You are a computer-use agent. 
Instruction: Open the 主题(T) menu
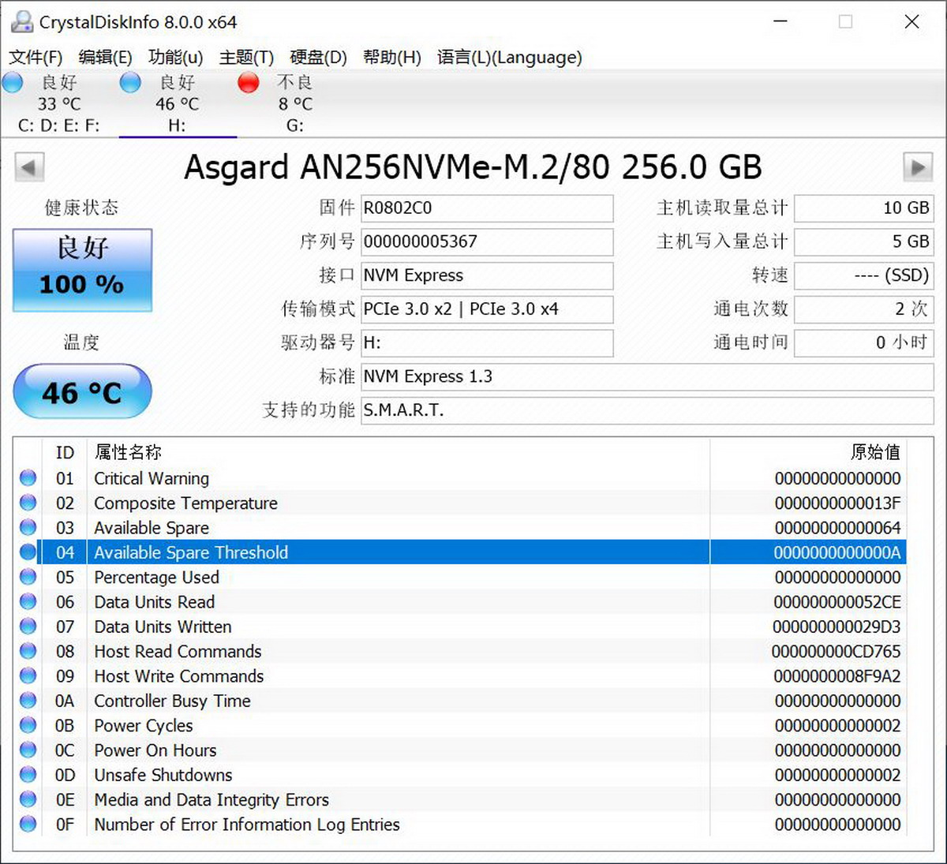pyautogui.click(x=245, y=57)
